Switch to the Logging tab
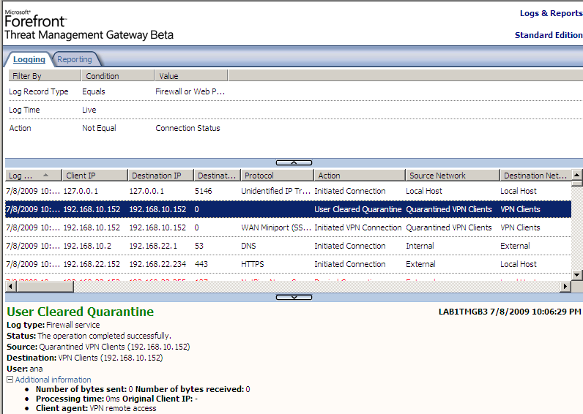 pyautogui.click(x=29, y=59)
